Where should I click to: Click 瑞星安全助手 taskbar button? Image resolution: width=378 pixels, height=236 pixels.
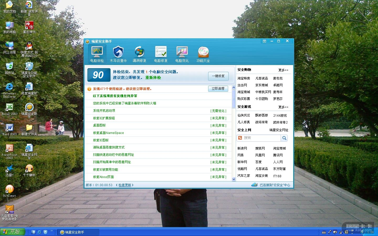pyautogui.click(x=78, y=232)
